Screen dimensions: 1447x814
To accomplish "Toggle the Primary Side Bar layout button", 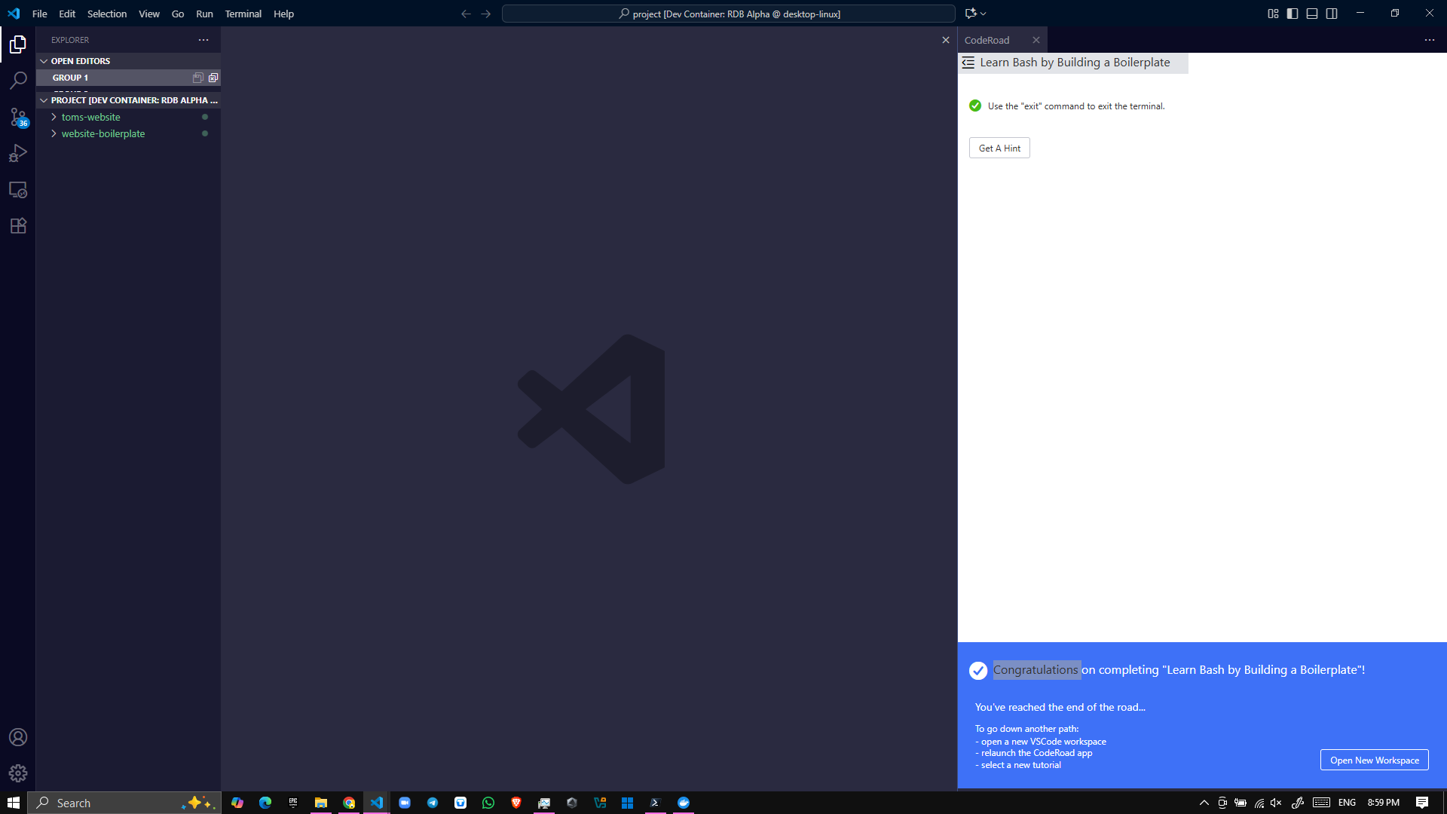I will point(1293,14).
